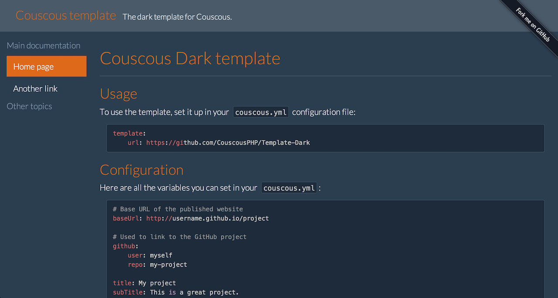Screen dimensions: 558x298
Task: Click the GitHub Template-Dark url line
Action: [x=219, y=143]
